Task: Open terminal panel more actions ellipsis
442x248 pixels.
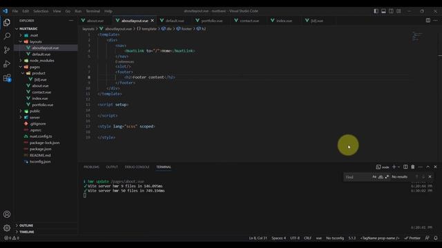Action: click(x=421, y=167)
